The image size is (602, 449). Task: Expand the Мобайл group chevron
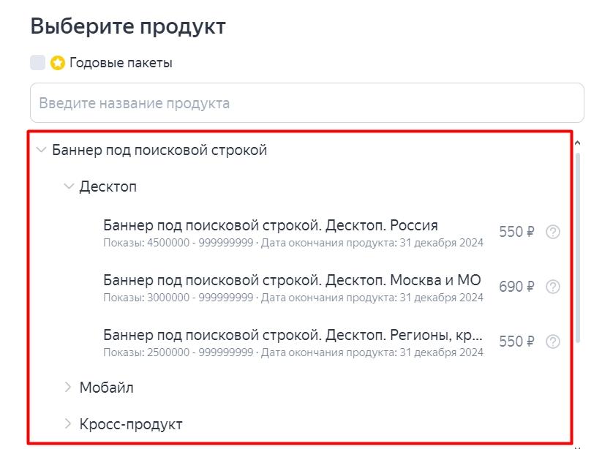pyautogui.click(x=69, y=388)
